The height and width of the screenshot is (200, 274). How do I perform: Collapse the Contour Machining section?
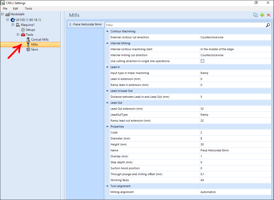pos(107,31)
